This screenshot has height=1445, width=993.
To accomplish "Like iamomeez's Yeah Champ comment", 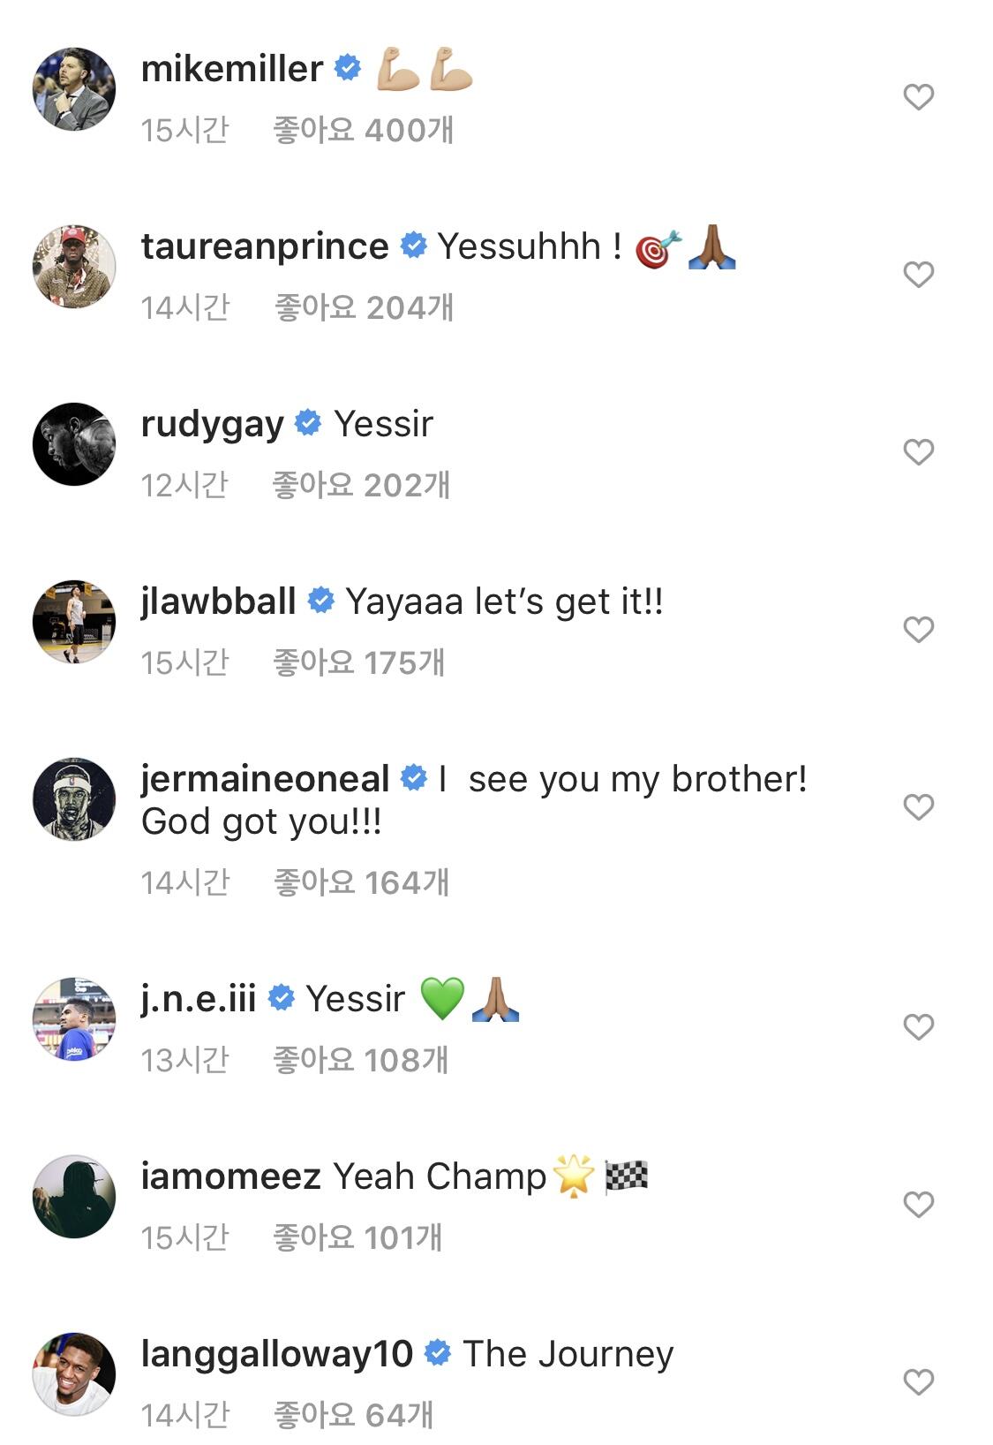I will click(918, 1204).
